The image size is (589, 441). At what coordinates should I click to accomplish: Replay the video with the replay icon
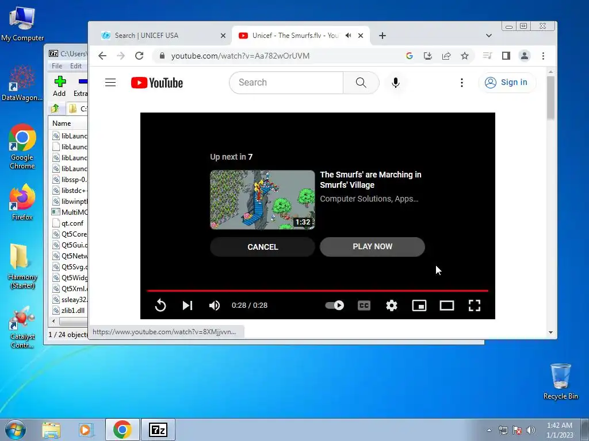click(x=160, y=305)
